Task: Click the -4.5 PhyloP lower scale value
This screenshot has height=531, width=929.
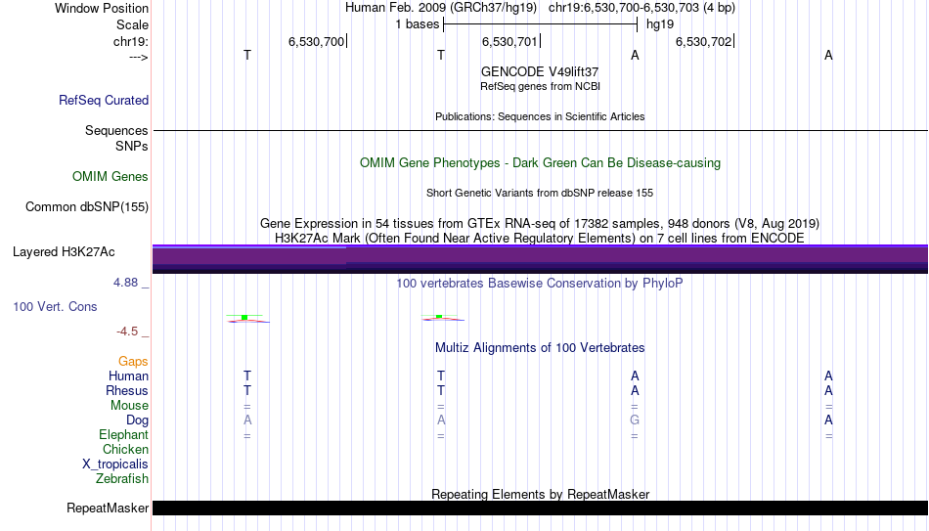Action: click(127, 332)
